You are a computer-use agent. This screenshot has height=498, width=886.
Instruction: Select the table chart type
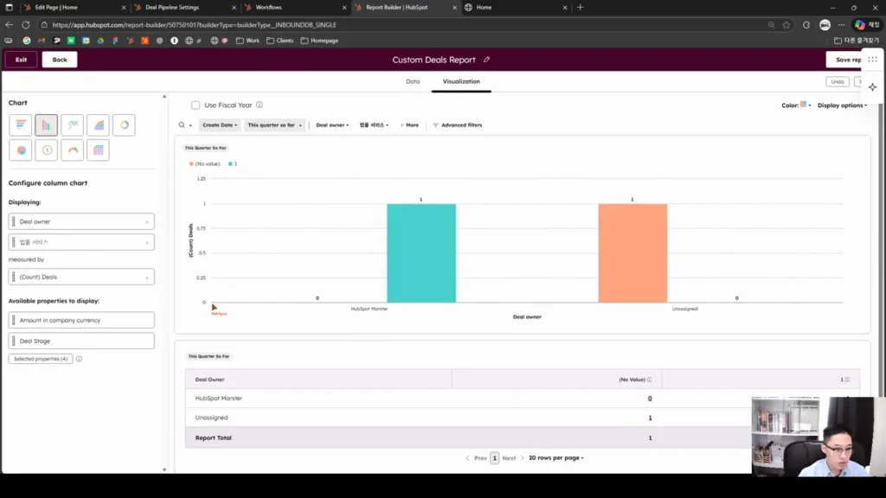click(x=99, y=150)
